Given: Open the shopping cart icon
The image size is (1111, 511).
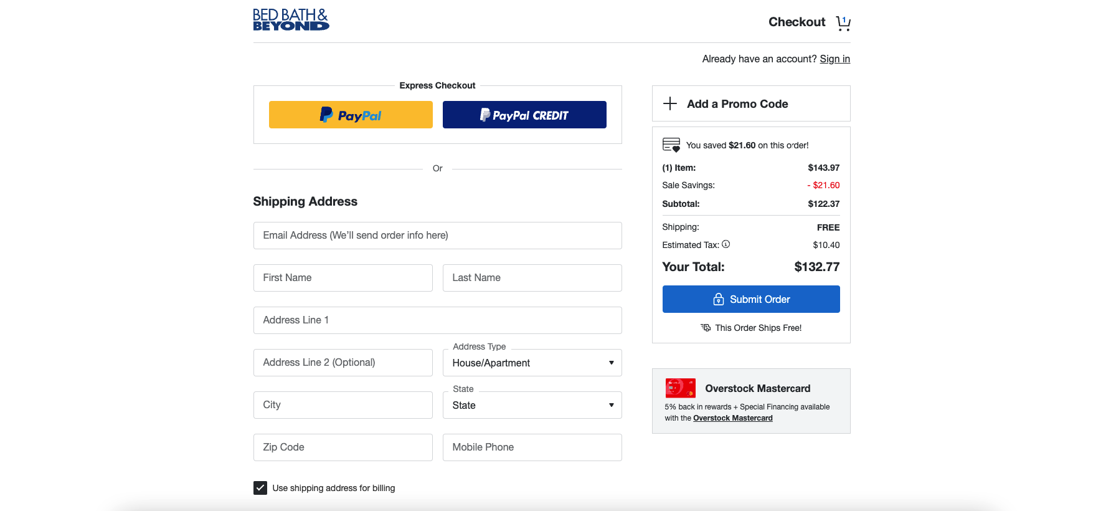Looking at the screenshot, I should [843, 23].
